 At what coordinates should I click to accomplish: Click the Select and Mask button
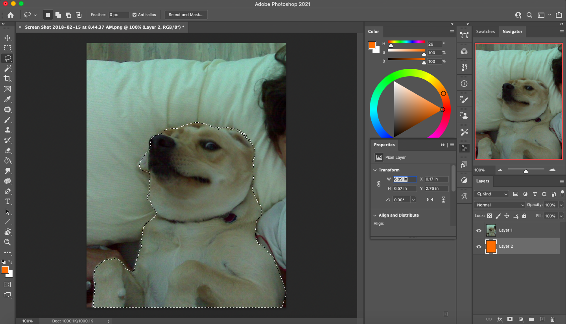(186, 15)
